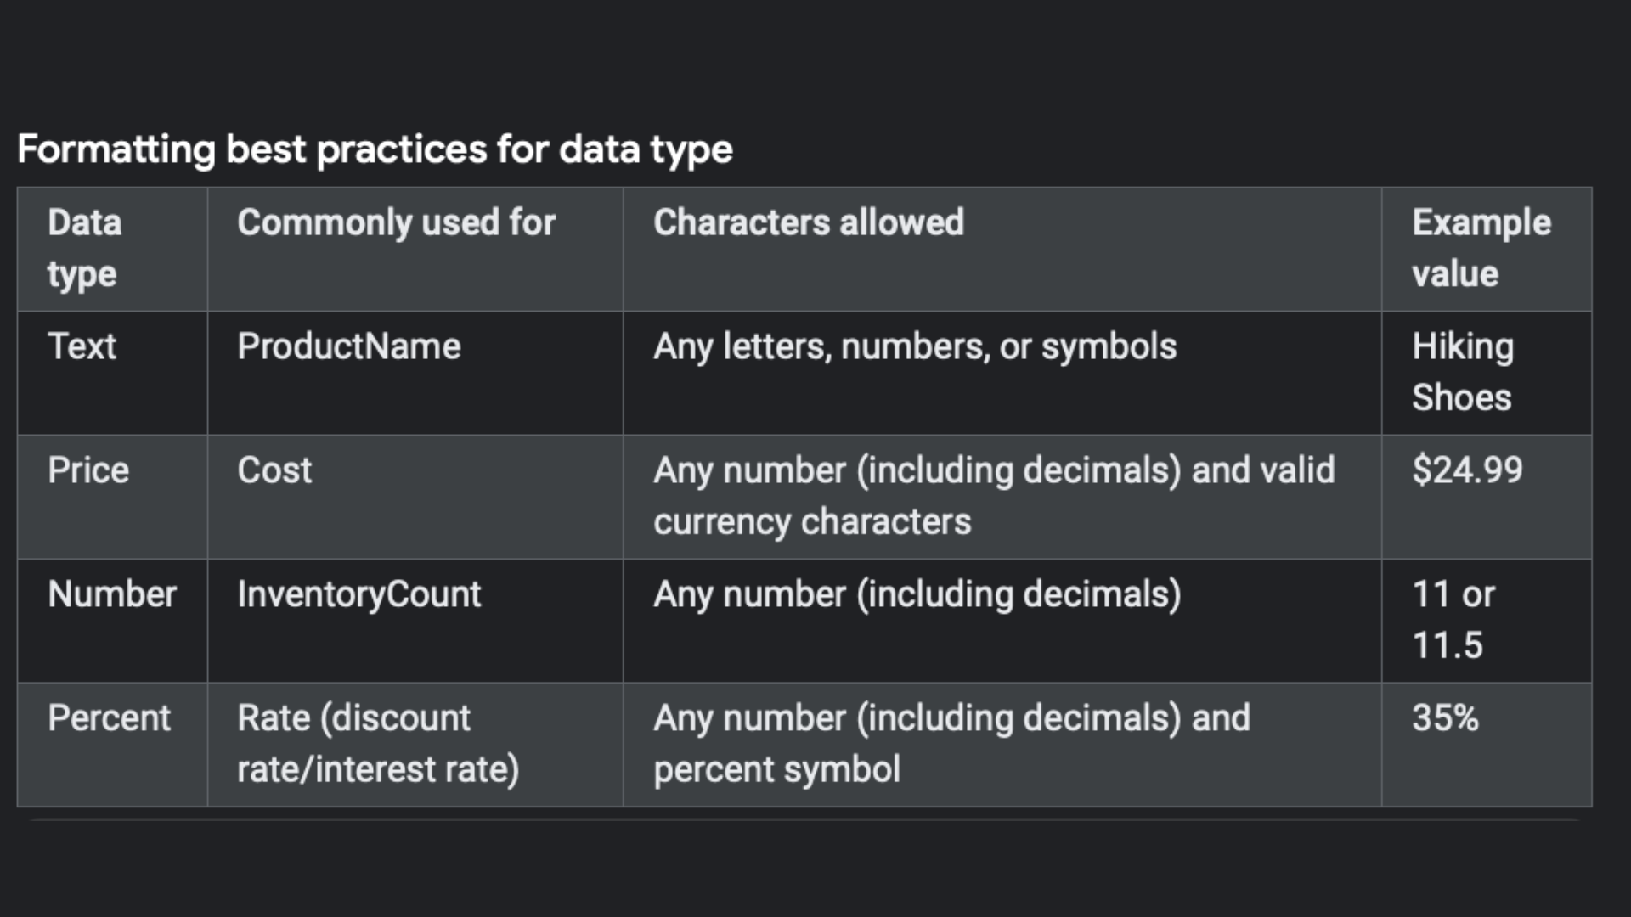Screen dimensions: 1631x917
Task: Click the 'Formatting best practices for data type' heading
Action: [x=375, y=150]
